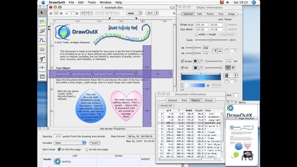Open the File menu
Viewport: 297px width, 167px height.
pos(71,2)
